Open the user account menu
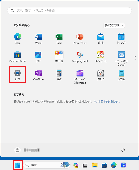 tap(27, 150)
